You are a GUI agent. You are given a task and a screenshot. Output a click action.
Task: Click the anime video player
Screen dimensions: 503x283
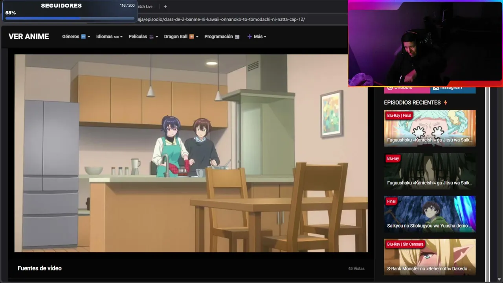click(191, 153)
